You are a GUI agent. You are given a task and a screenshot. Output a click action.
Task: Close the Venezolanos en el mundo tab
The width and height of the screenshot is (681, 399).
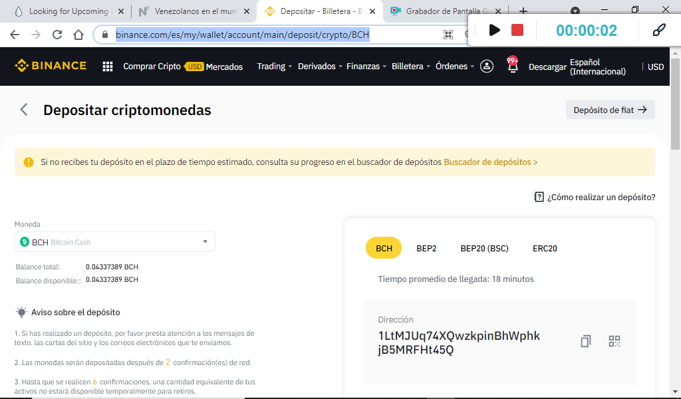tap(247, 11)
